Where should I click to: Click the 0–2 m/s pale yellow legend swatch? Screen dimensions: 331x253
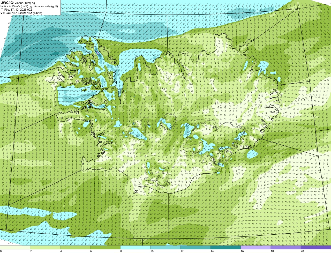15,248
